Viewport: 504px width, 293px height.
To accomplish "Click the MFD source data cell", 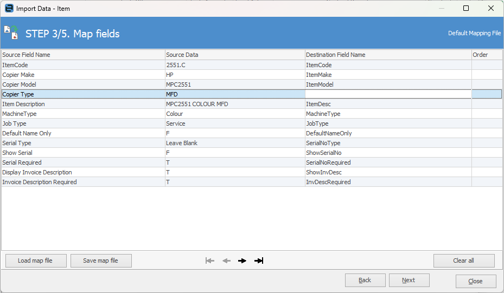I will point(235,94).
